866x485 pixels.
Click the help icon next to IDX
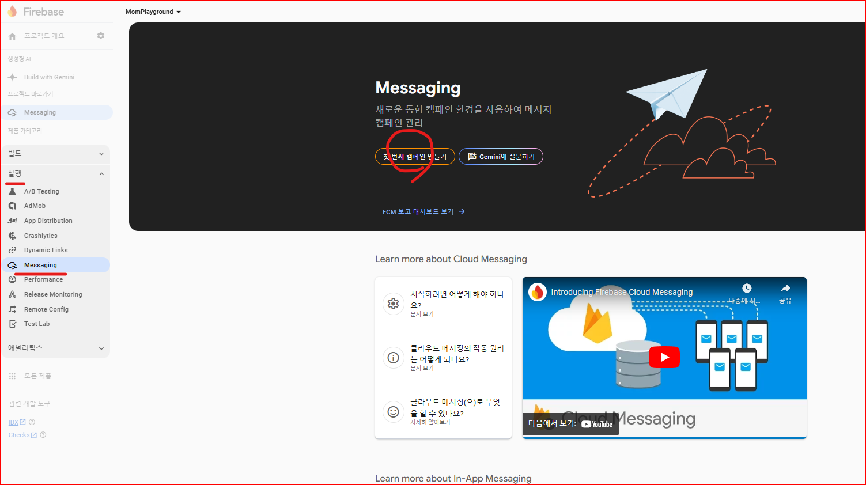32,422
